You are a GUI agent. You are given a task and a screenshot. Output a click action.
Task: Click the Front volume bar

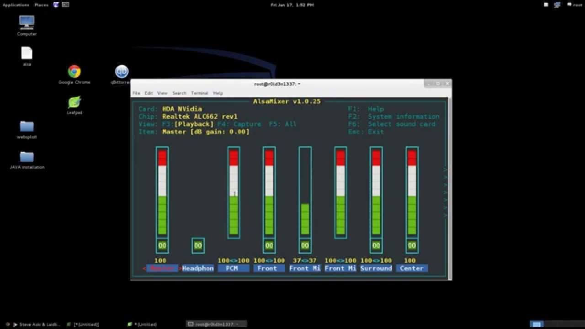point(269,192)
